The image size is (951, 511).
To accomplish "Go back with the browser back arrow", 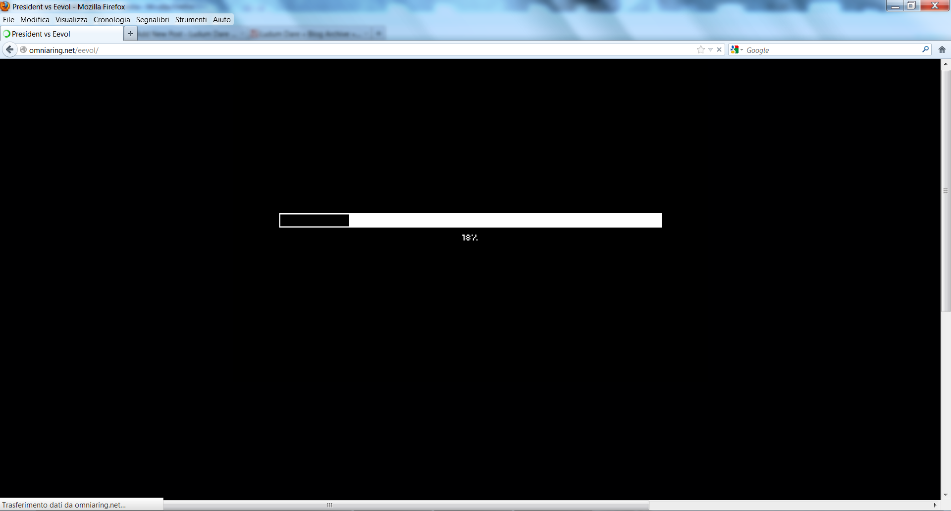I will point(9,49).
